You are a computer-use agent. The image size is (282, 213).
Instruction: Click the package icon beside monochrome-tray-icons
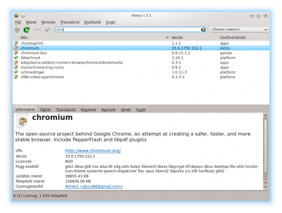[x=16, y=68]
